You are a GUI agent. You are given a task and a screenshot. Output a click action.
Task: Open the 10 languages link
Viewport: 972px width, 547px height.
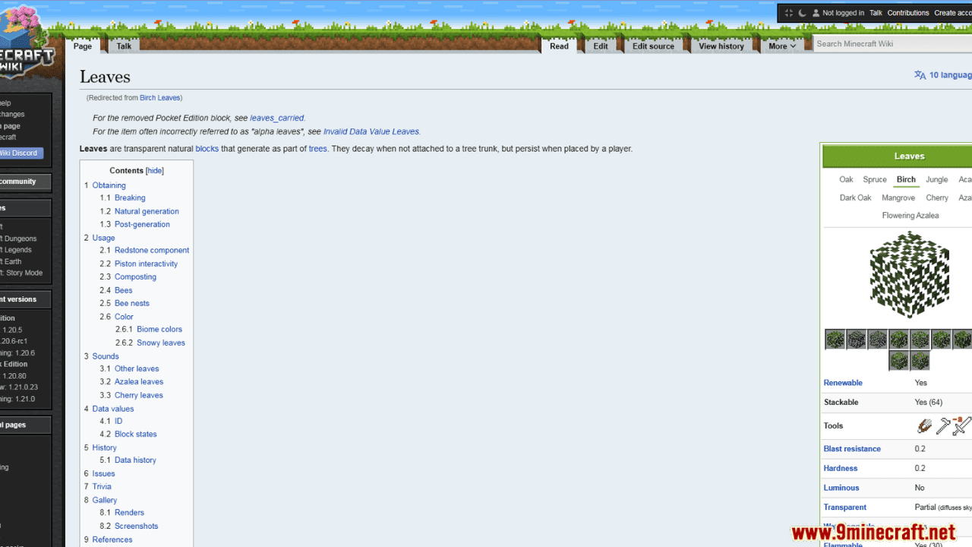951,75
